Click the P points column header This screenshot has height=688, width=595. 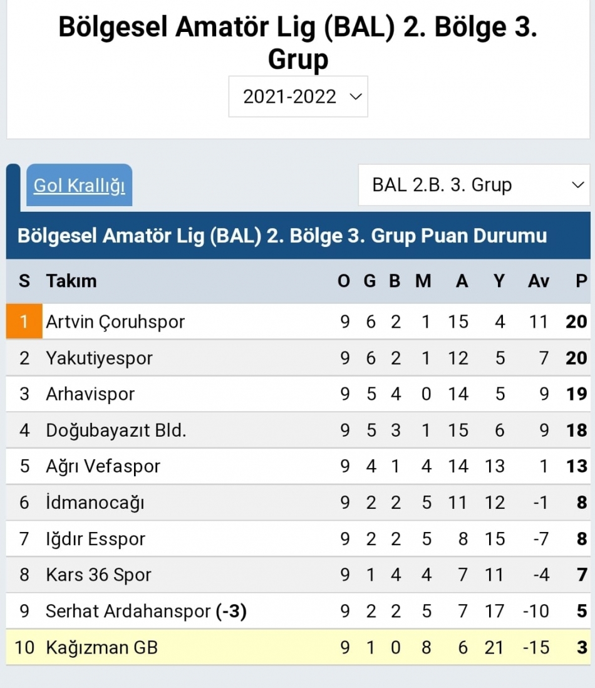(x=581, y=281)
